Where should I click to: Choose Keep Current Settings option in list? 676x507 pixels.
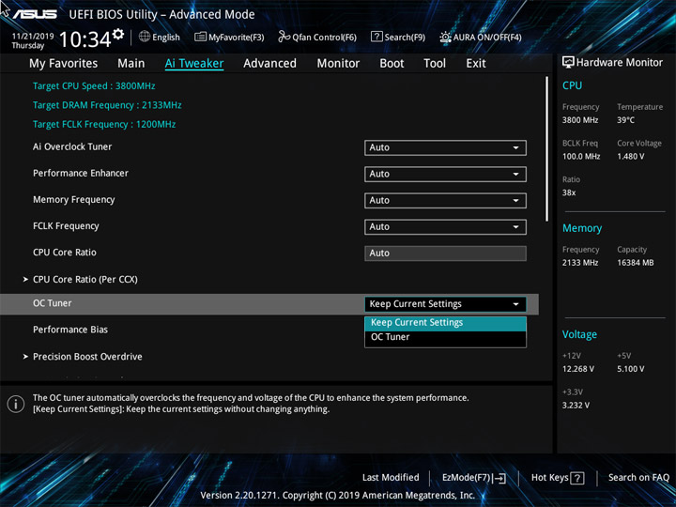pos(445,323)
